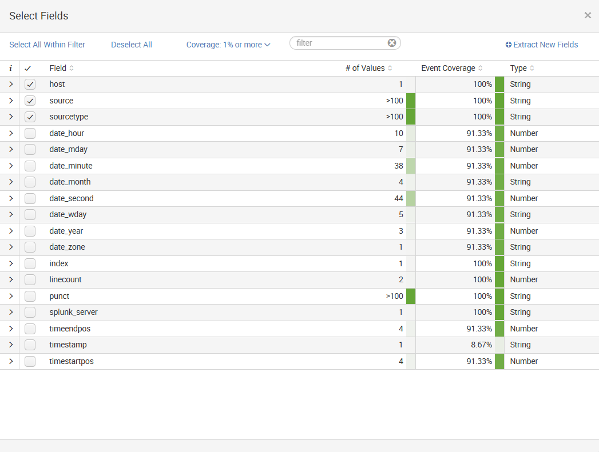Click the info 'i' column header
The width and height of the screenshot is (599, 452).
coord(10,68)
